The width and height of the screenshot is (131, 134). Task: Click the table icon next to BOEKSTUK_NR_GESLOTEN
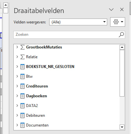tap(22, 67)
